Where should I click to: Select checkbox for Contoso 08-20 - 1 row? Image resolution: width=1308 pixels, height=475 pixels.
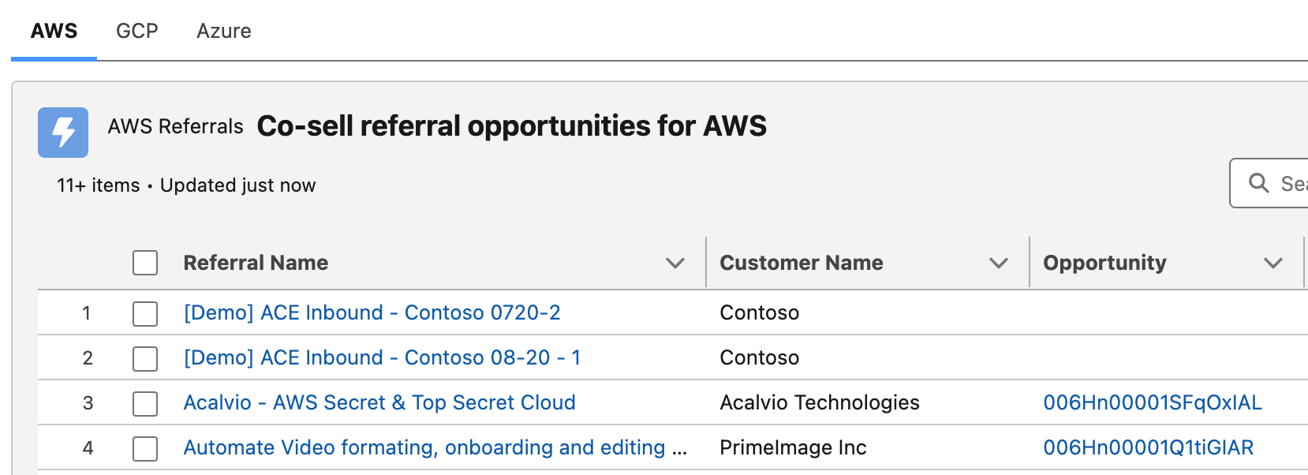coord(145,358)
